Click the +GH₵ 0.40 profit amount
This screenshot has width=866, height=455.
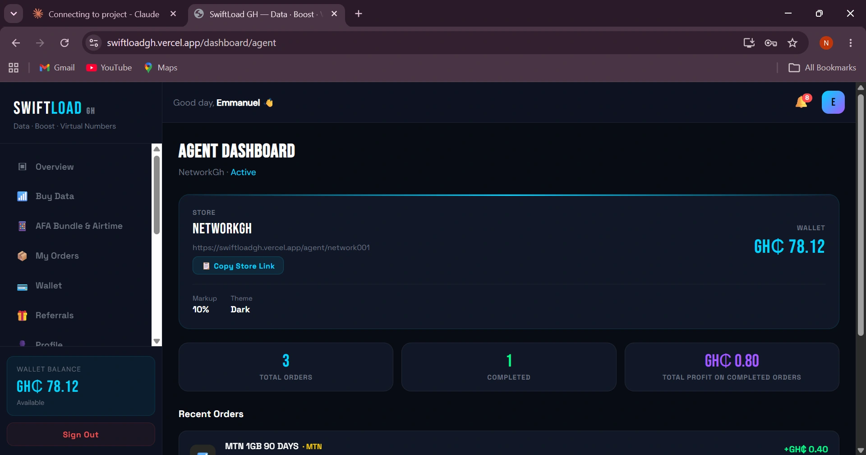click(x=806, y=449)
